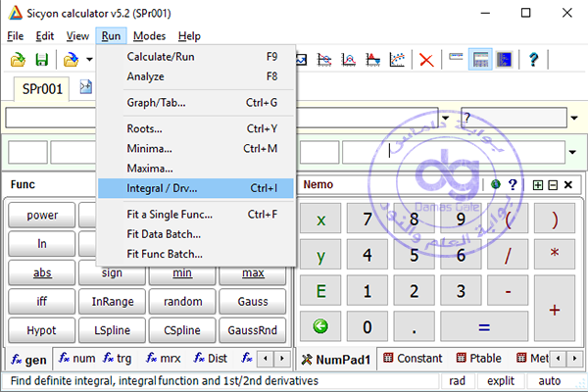The image size is (588, 392).
Task: Open the Help menu
Action: (189, 36)
